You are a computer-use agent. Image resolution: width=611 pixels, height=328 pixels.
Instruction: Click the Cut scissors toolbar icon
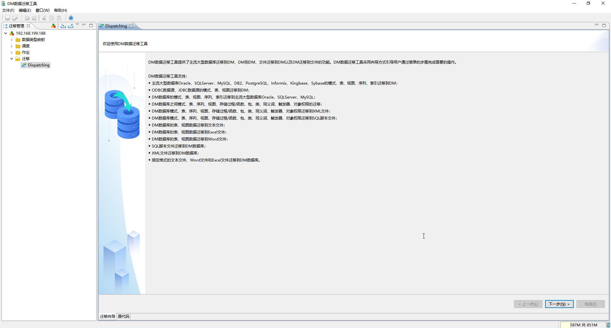point(44,18)
